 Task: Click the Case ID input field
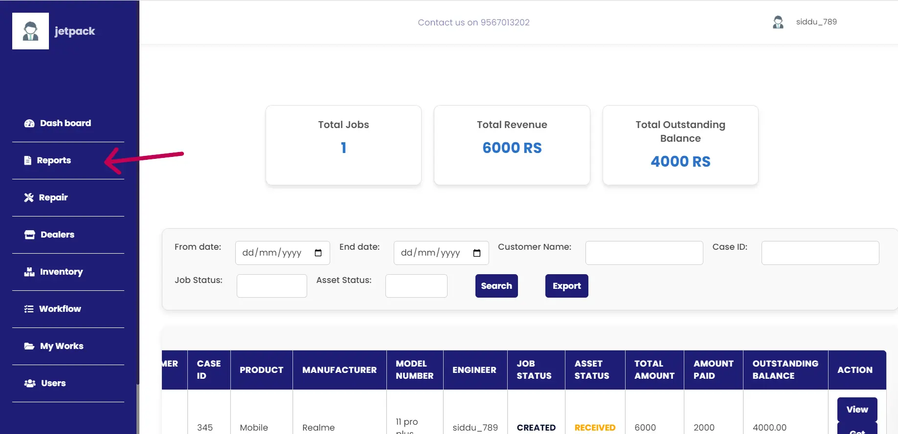point(820,253)
